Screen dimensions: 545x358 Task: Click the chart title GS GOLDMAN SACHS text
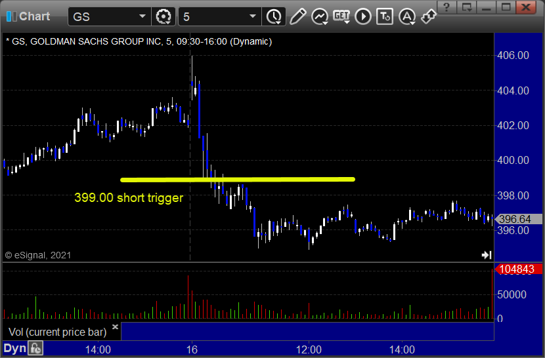pos(139,42)
